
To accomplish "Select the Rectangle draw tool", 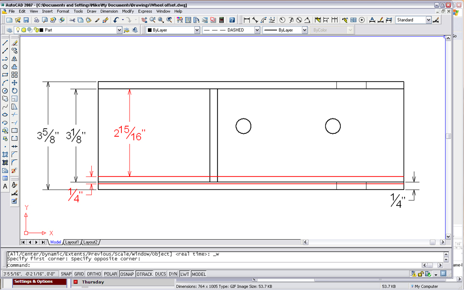I will [x=5, y=75].
